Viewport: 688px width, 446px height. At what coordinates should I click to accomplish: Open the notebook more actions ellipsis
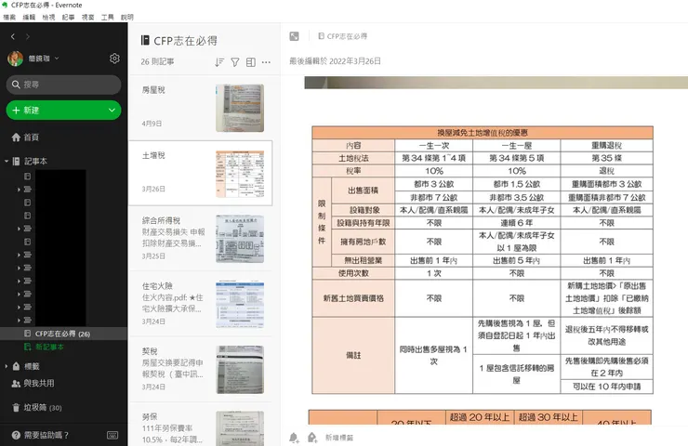(266, 62)
